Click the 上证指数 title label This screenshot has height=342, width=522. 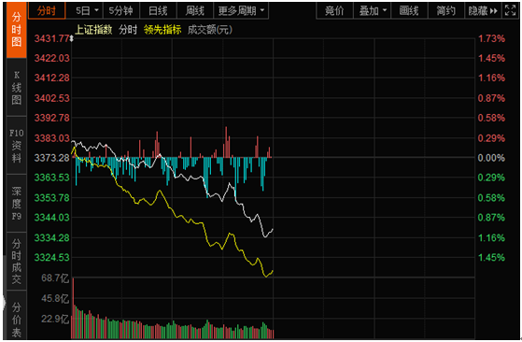[x=93, y=30]
